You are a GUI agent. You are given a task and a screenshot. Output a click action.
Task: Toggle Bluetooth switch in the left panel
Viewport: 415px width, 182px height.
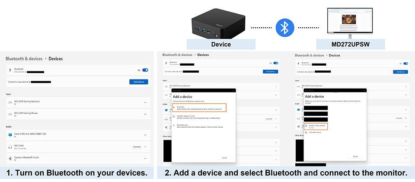click(145, 70)
